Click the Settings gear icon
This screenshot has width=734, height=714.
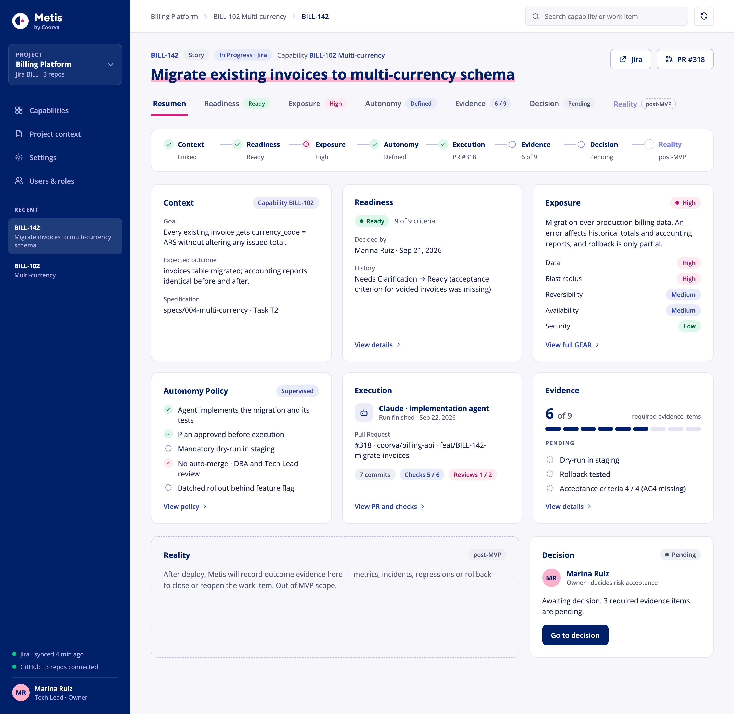pos(19,157)
